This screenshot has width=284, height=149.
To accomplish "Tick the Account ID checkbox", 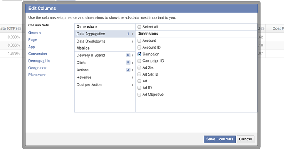I will [x=139, y=48].
